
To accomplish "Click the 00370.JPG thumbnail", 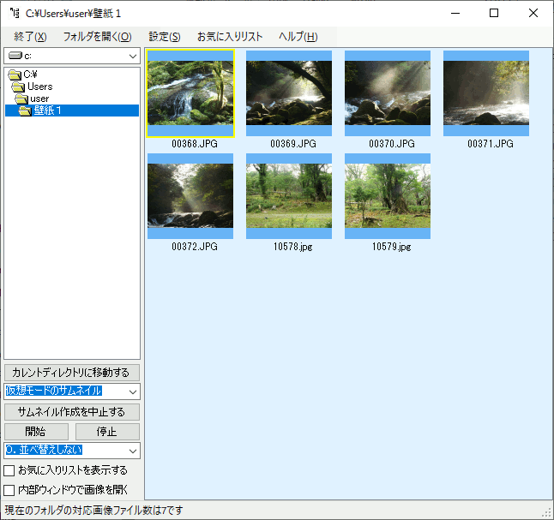I will point(388,93).
